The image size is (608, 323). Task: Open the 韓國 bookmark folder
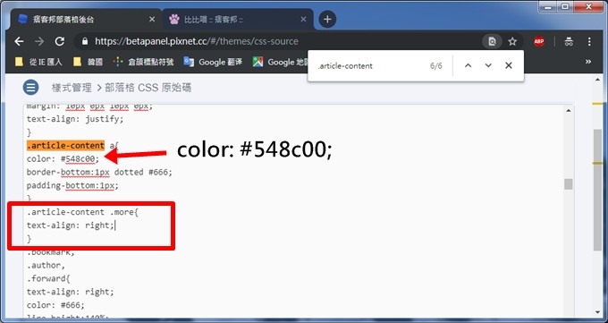tap(88, 62)
